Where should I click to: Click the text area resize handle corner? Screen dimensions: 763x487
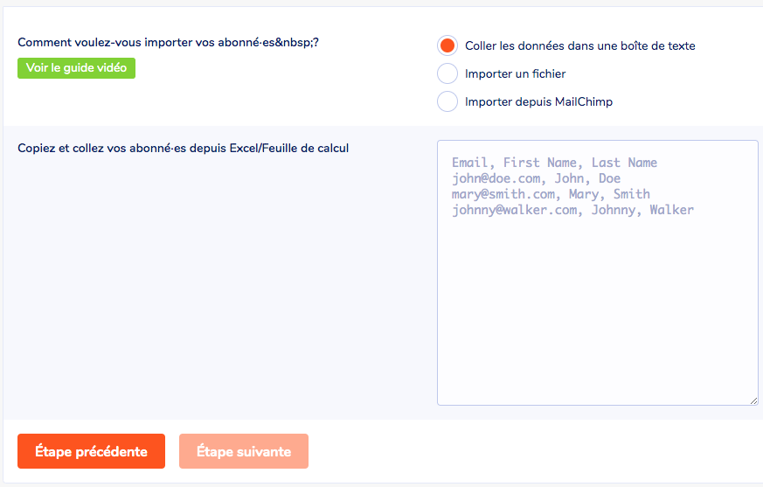point(753,400)
